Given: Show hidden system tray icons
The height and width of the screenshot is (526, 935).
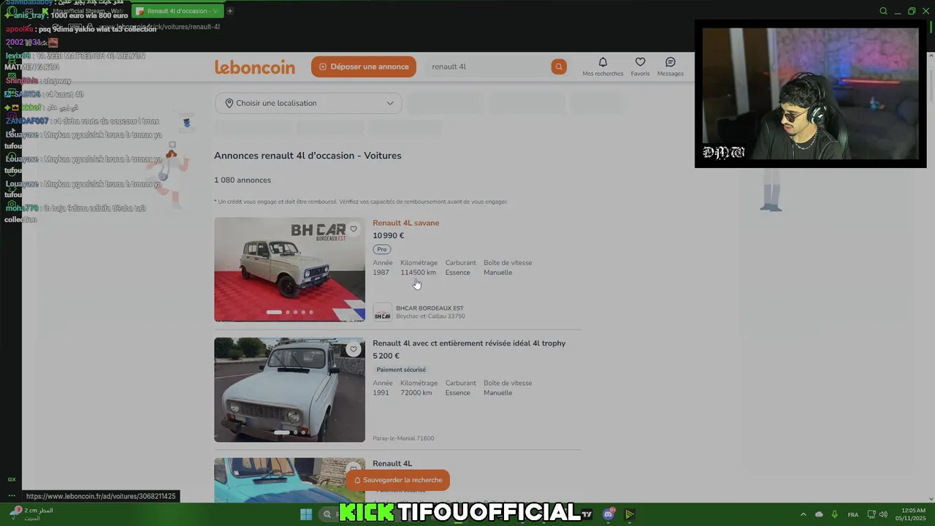Looking at the screenshot, I should click(804, 514).
